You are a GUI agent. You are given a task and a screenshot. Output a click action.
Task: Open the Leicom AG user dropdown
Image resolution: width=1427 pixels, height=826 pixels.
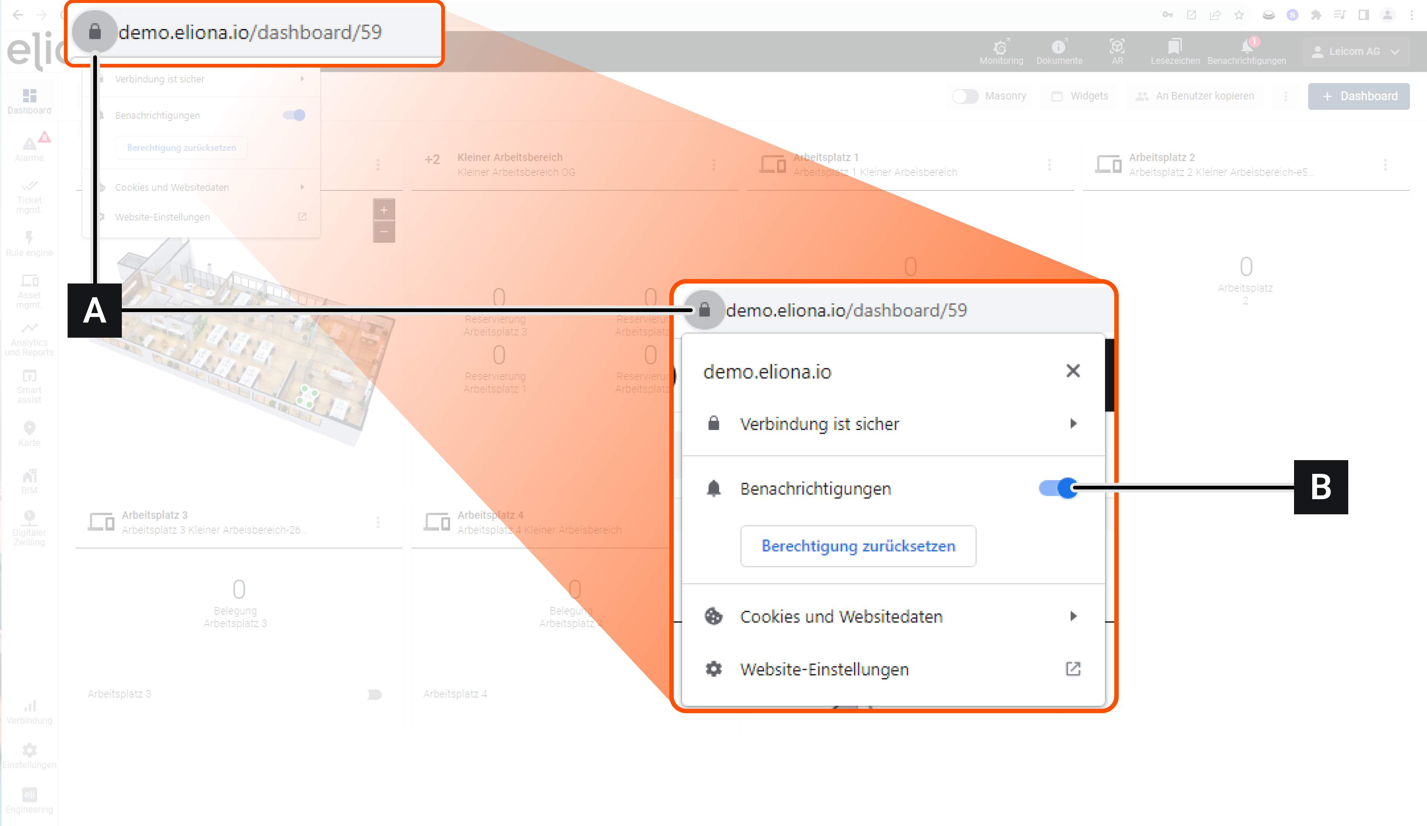coord(1356,52)
